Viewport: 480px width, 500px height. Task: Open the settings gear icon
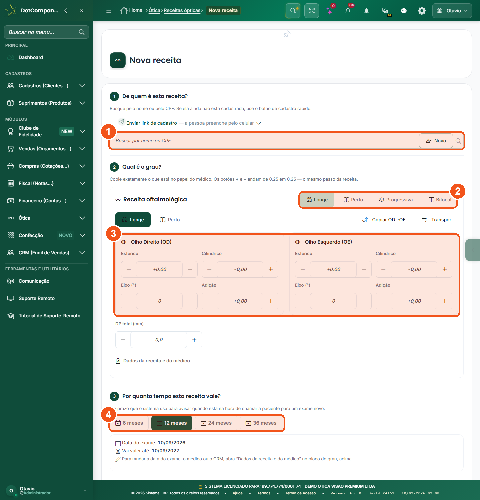click(x=422, y=11)
